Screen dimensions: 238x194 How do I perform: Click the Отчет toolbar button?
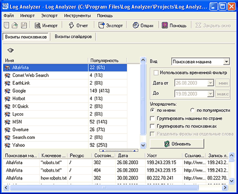[78, 25]
